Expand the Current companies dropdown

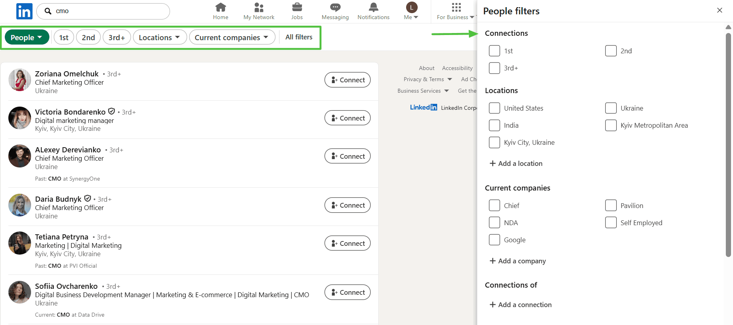(x=232, y=37)
